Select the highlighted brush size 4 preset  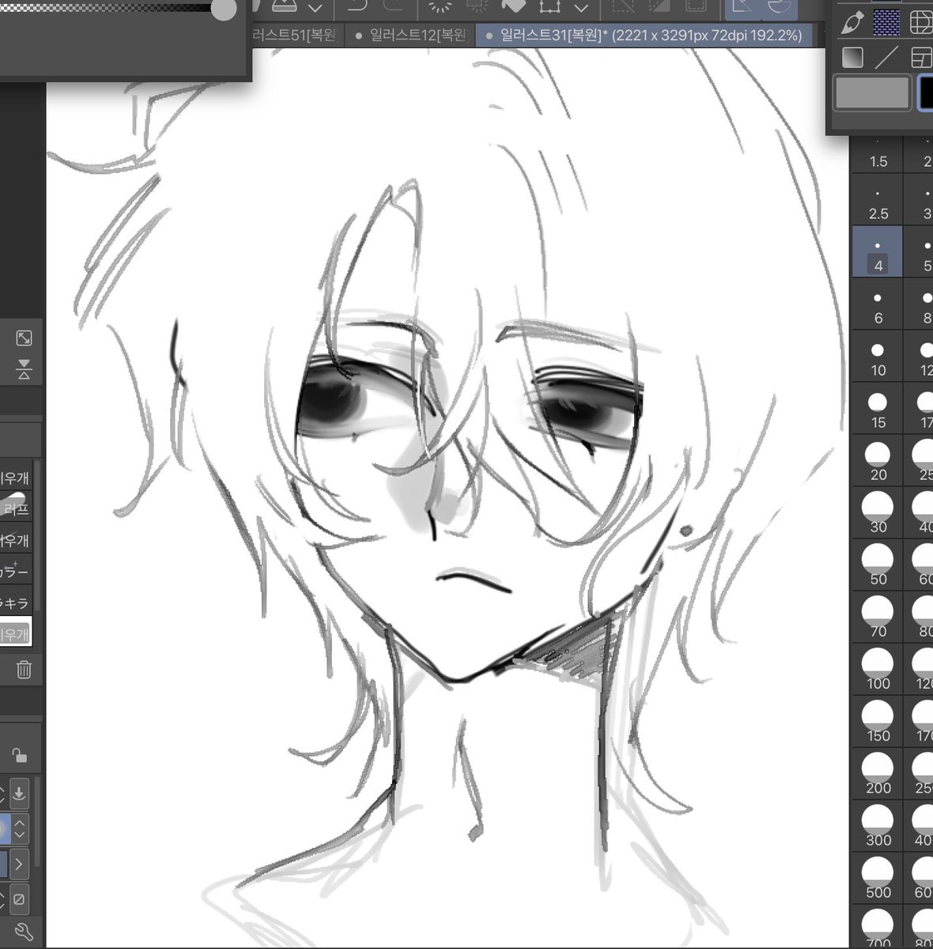tap(878, 253)
